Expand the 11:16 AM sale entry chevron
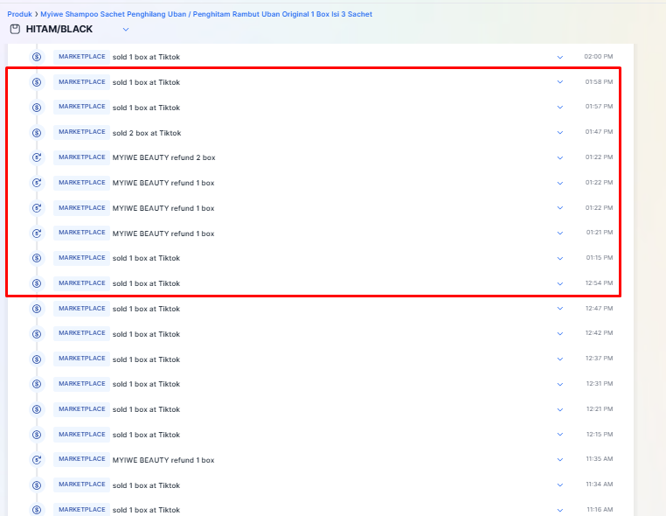The width and height of the screenshot is (666, 516). tap(560, 510)
